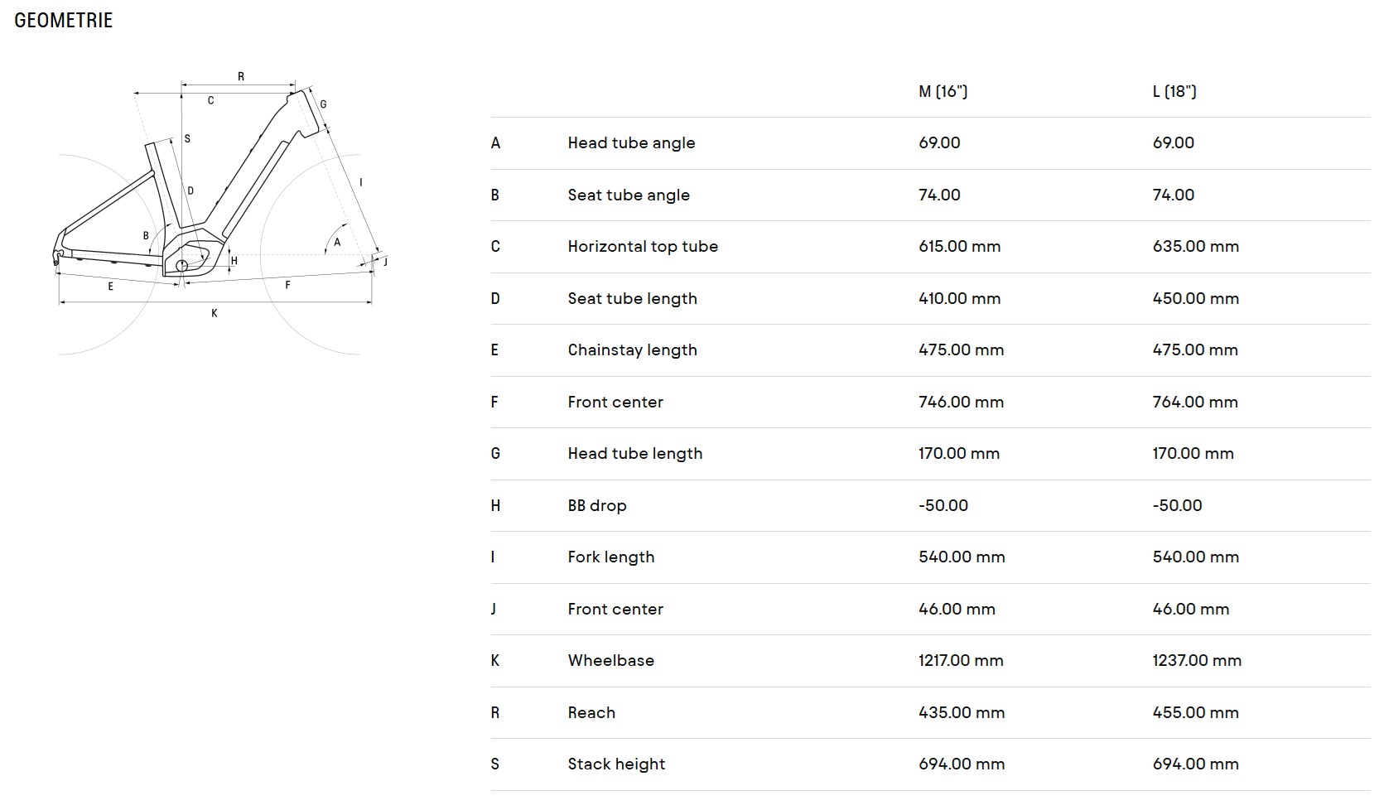Click the 615.00 mm top tube value
The width and height of the screenshot is (1379, 810).
click(x=959, y=247)
